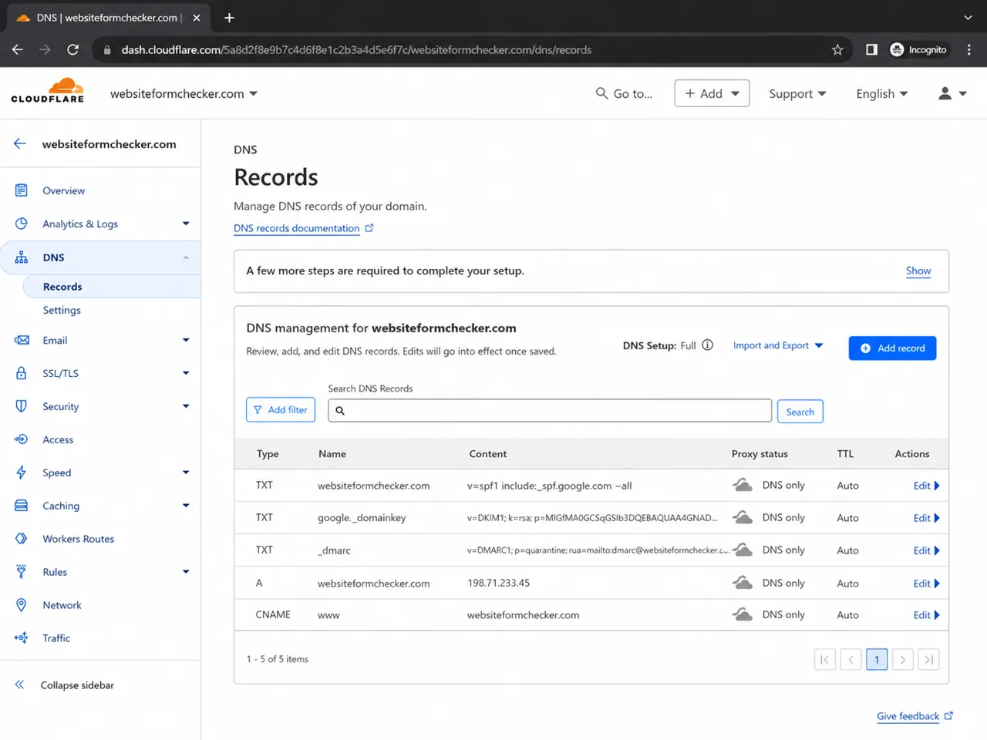987x740 pixels.
Task: Click the Rules sidebar icon
Action: pyautogui.click(x=22, y=572)
